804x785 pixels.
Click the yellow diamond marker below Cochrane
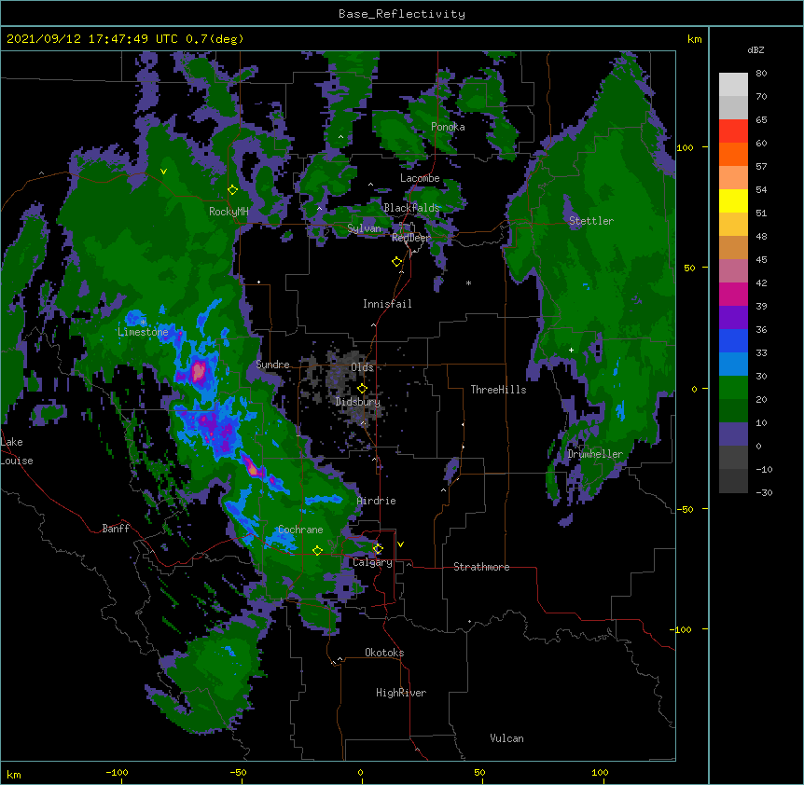(317, 550)
